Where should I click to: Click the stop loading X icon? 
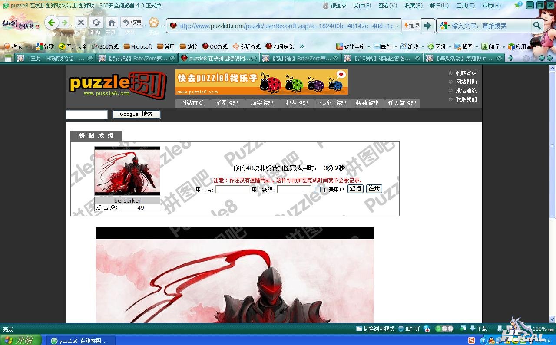(x=80, y=23)
